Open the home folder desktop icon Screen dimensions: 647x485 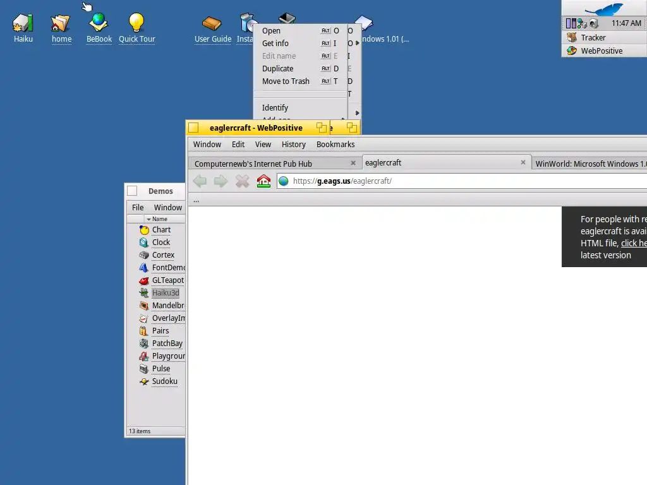coord(61,23)
